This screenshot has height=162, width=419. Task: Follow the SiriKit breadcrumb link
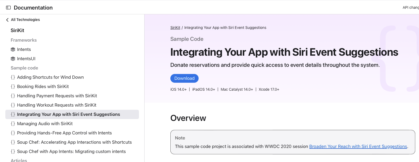pyautogui.click(x=175, y=28)
